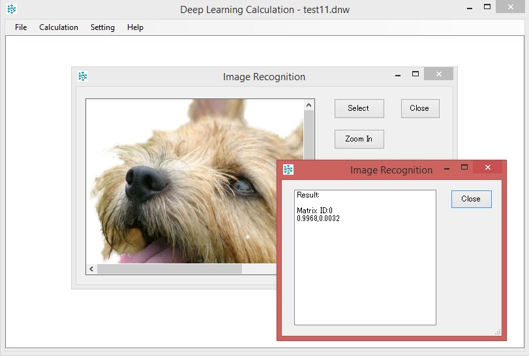Minimize the gray Image Recognition window
This screenshot has width=529, height=356.
(x=398, y=75)
